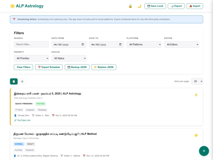Screen dimensions: 213x160
Task: Focus the Search titles input field
Action: [x=32, y=44]
